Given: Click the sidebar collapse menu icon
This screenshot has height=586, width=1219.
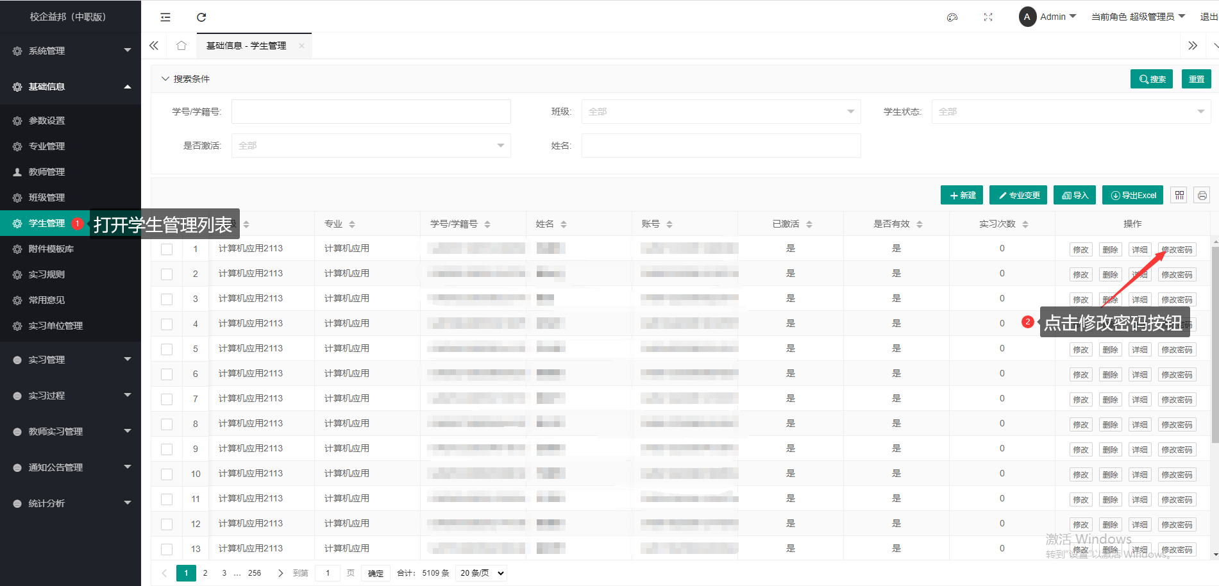Looking at the screenshot, I should (165, 17).
